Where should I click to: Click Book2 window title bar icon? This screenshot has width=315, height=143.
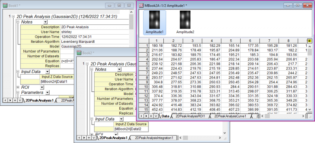click(x=79, y=53)
